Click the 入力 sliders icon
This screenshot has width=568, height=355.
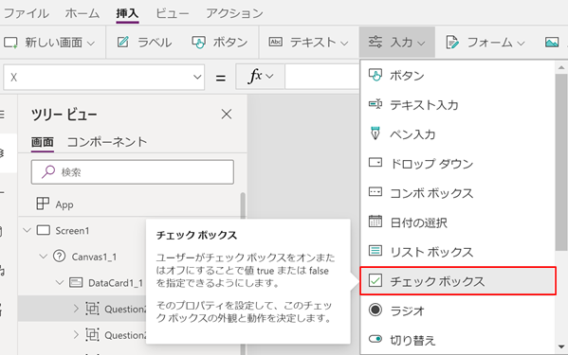(x=375, y=42)
